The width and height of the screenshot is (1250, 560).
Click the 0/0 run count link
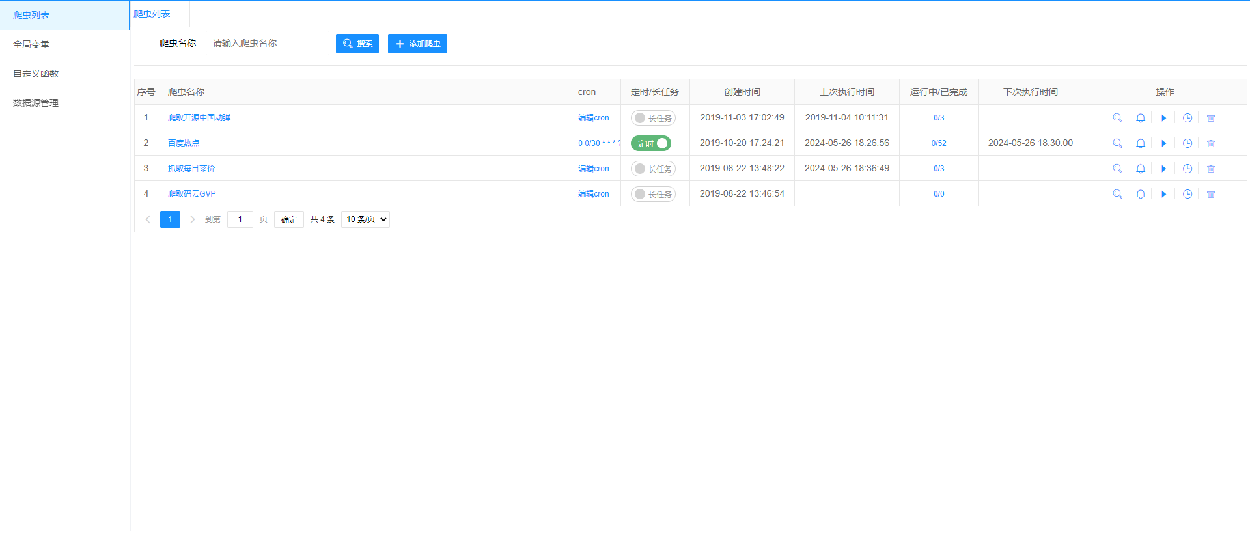pos(939,194)
